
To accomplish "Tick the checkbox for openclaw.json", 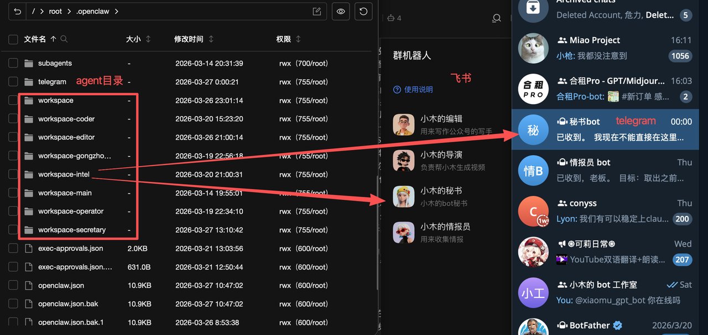I will [x=13, y=286].
